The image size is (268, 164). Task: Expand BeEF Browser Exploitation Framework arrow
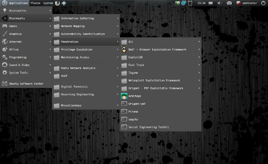click(199, 49)
